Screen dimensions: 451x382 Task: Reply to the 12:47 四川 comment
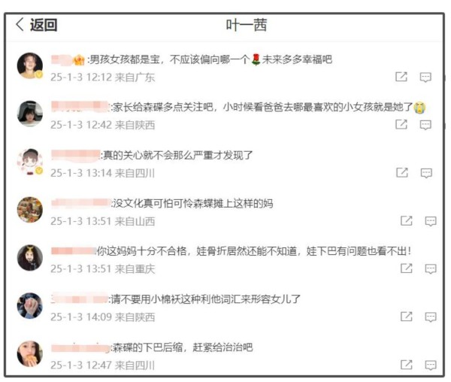(431, 365)
